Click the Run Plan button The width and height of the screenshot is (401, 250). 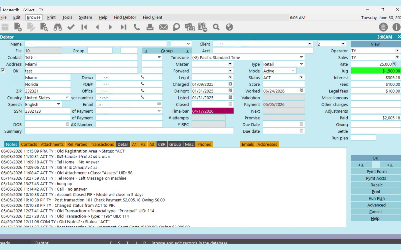point(376,198)
